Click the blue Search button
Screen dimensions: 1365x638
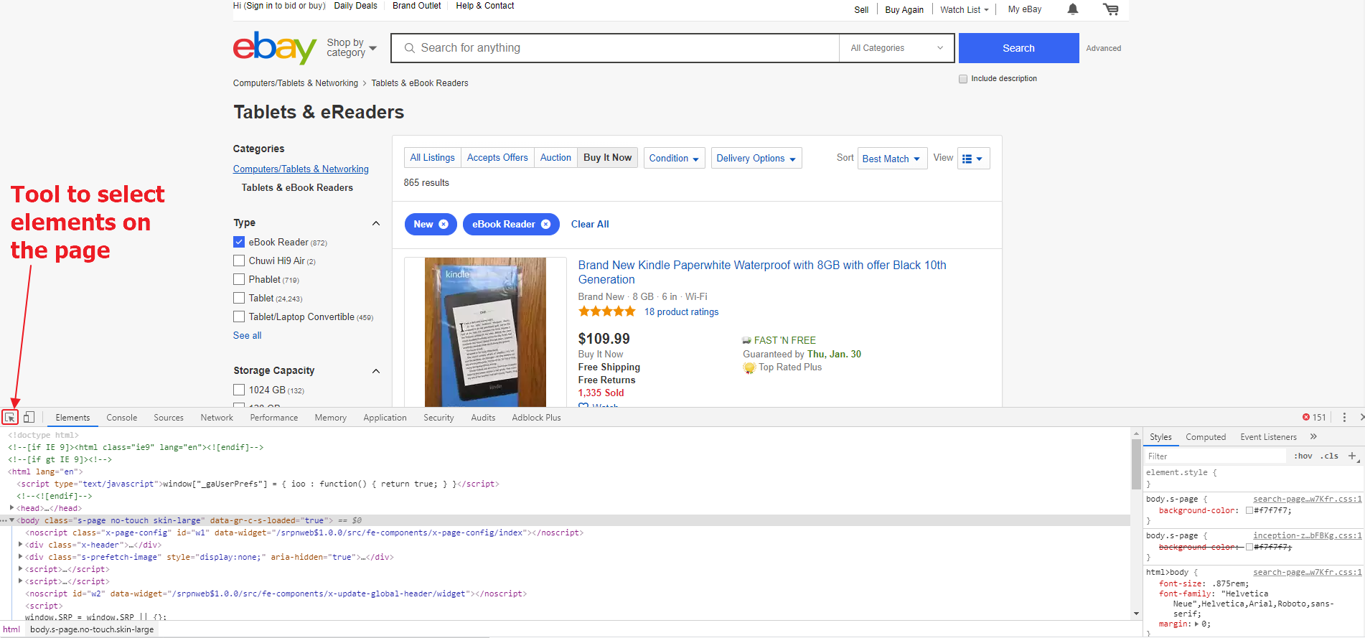pos(1018,48)
